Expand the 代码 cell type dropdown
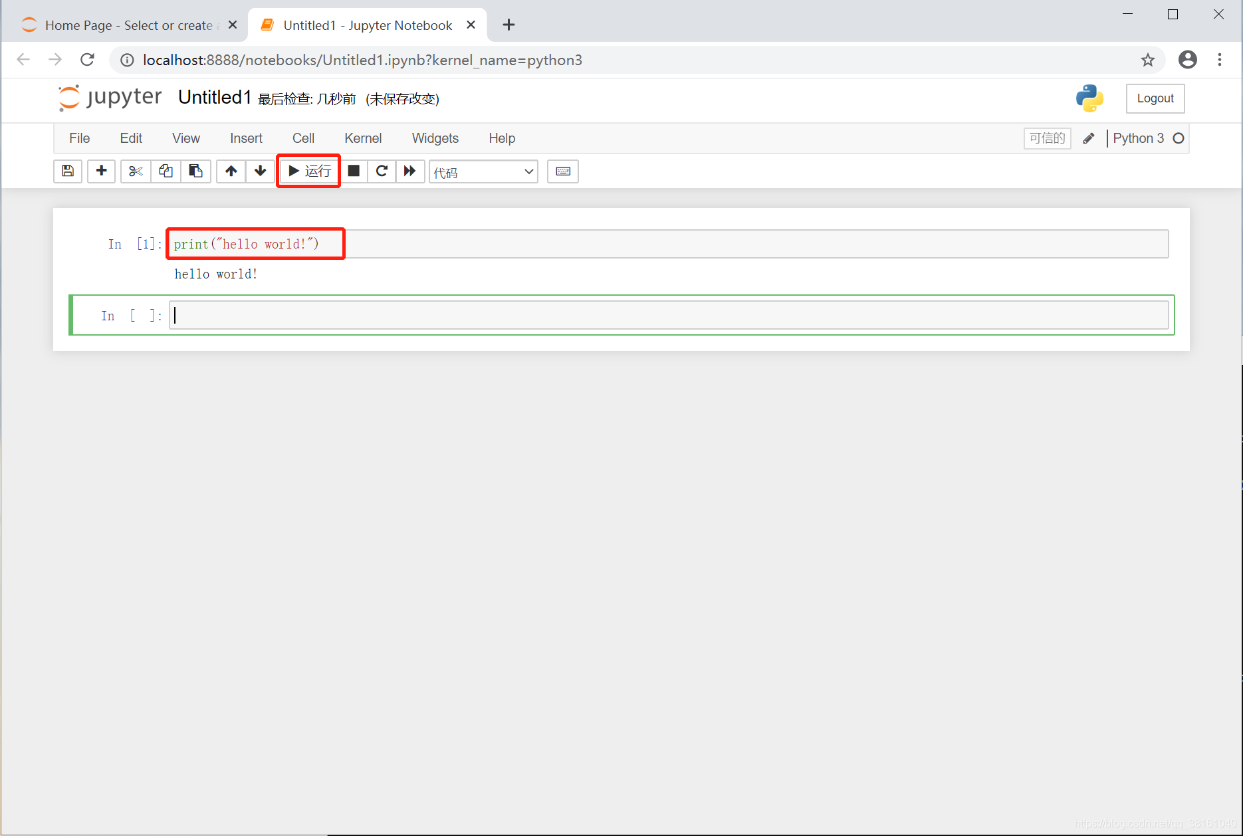Screen dimensions: 1243x836 point(483,172)
